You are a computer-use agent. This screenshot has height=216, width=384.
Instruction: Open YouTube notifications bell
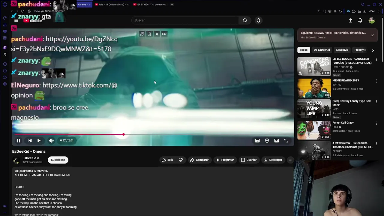360,20
